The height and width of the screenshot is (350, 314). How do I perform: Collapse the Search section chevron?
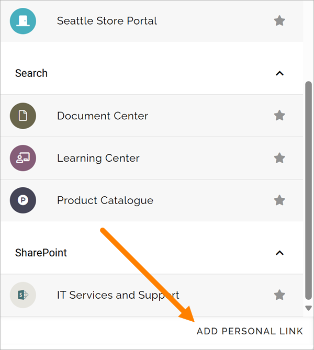[279, 73]
